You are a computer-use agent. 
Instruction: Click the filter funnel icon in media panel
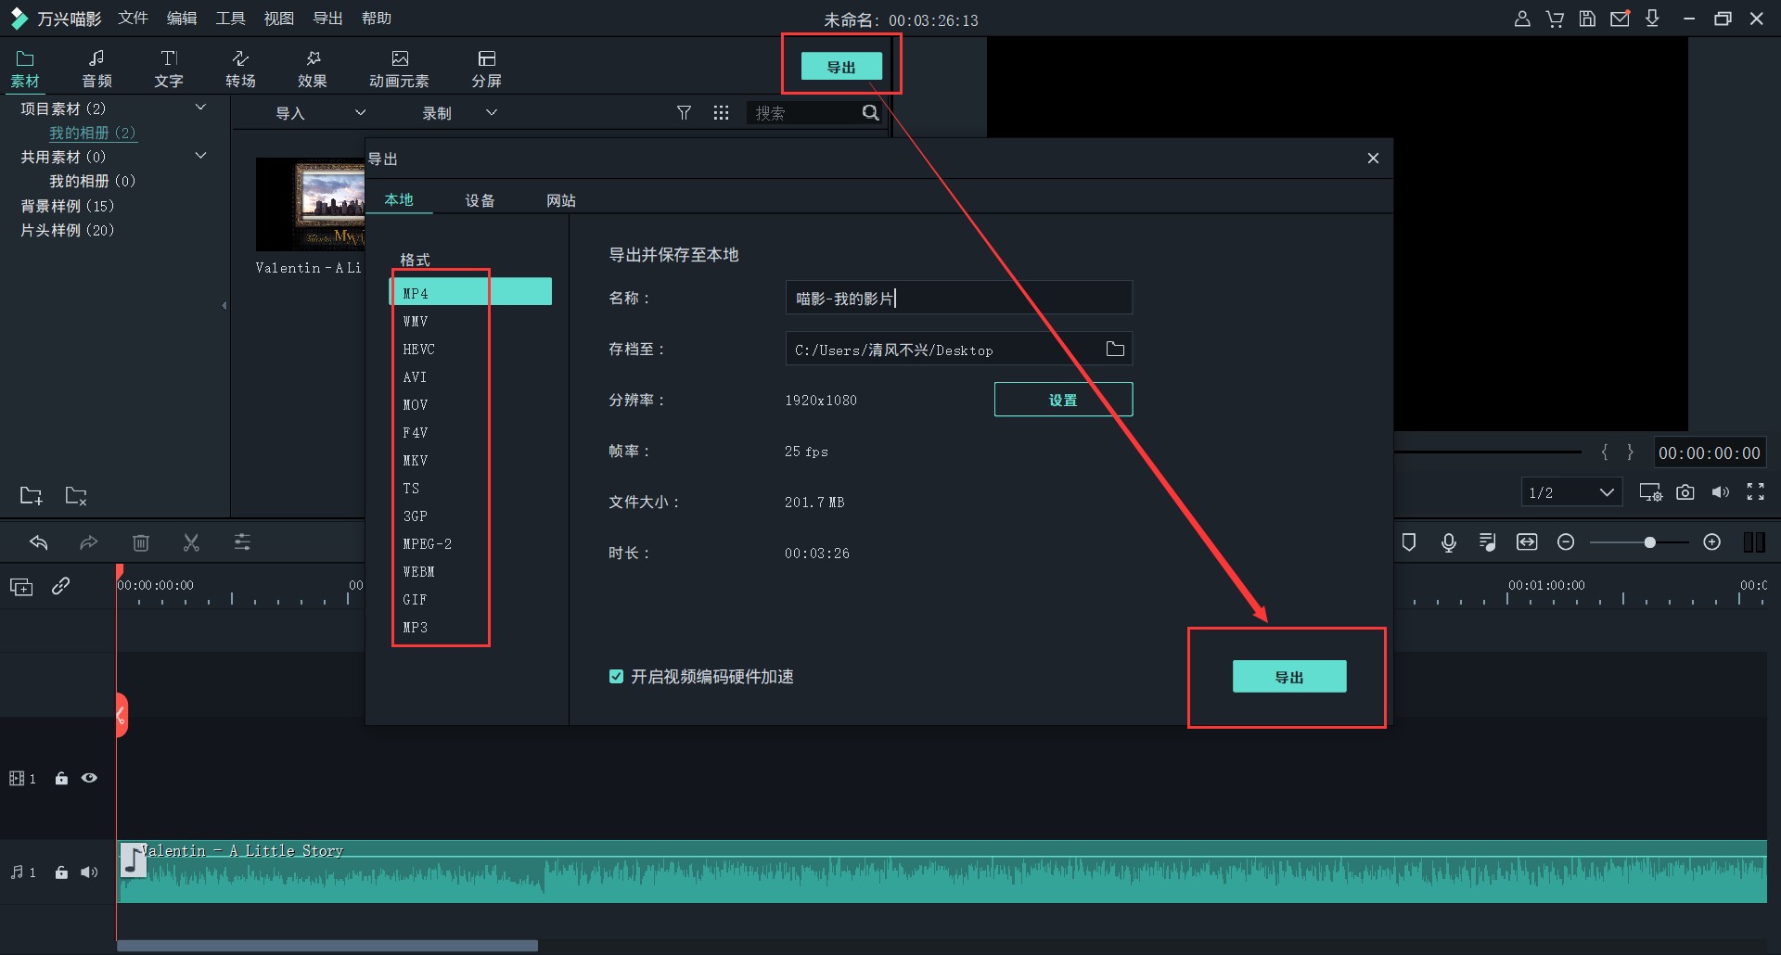click(684, 112)
